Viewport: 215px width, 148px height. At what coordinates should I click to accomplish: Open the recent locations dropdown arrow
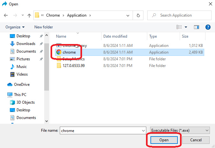coord(23,15)
